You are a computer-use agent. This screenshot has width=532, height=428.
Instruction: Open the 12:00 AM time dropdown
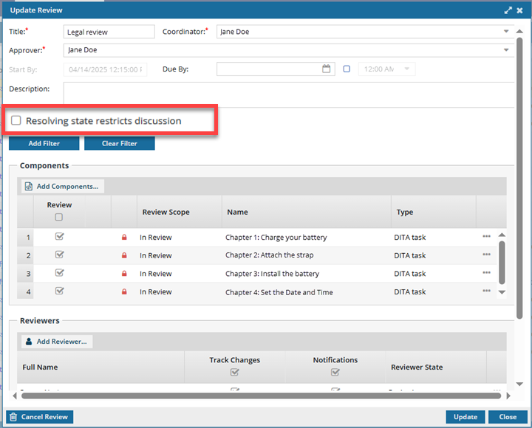tap(407, 69)
